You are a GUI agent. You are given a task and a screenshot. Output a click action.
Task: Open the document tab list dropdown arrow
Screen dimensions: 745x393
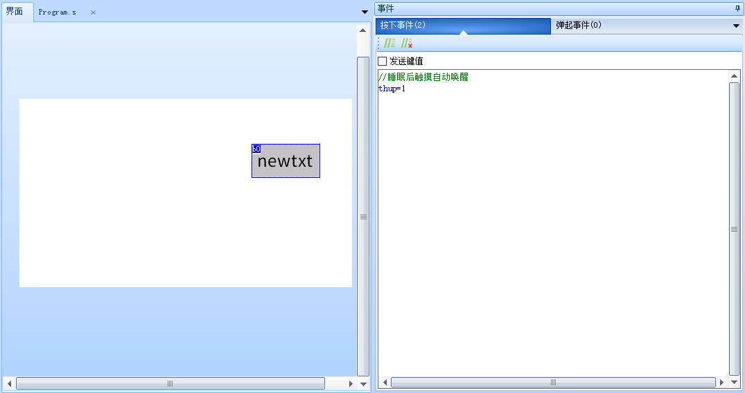coord(365,12)
